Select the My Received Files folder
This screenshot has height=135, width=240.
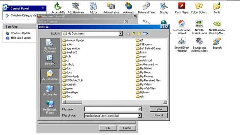pyautogui.click(x=148, y=80)
